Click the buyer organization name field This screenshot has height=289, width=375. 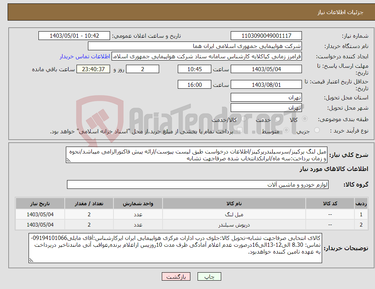pos(195,46)
